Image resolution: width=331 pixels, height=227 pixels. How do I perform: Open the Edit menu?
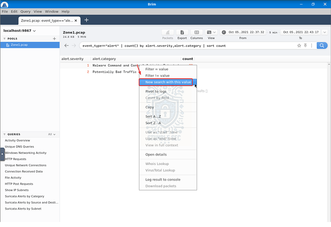coord(14,12)
